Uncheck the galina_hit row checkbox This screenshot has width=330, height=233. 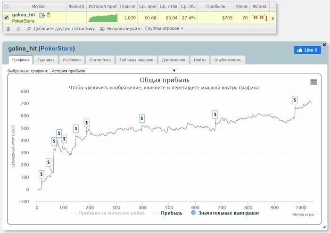tap(6, 17)
